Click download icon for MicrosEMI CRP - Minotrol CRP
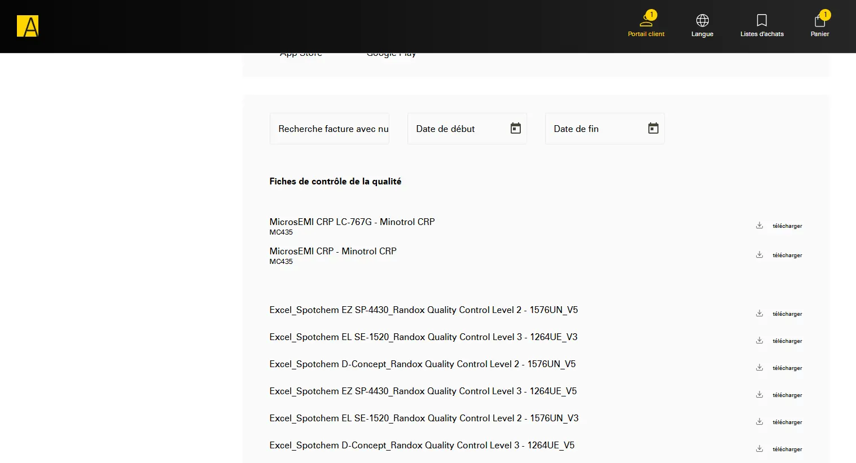The image size is (856, 463). 760,255
